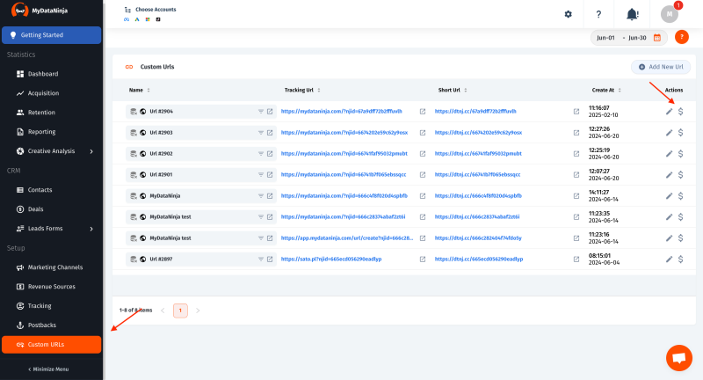This screenshot has width=703, height=380.
Task: Open short URL external link for Url #2897
Action: (576, 259)
